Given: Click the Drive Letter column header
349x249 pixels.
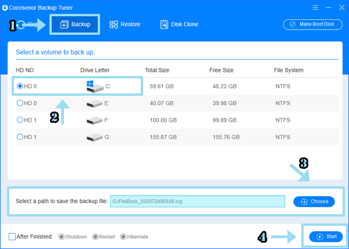Looking at the screenshot, I should 95,70.
